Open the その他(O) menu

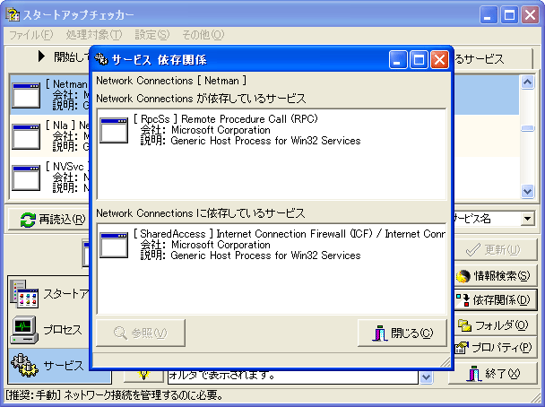(x=203, y=35)
